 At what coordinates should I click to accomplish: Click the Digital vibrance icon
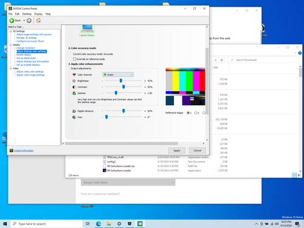tap(74, 111)
